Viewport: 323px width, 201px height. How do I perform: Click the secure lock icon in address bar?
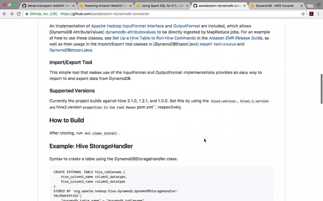click(27, 14)
